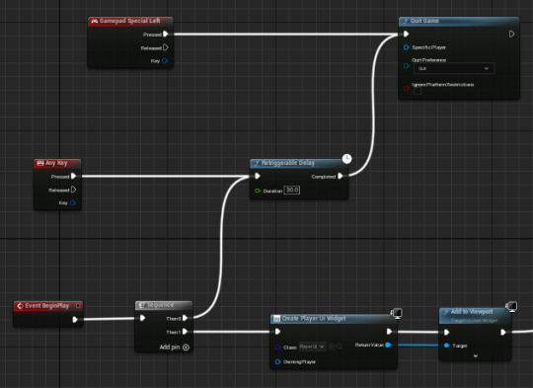
Task: Click the monitor icon on Add to Viewport node
Action: pos(511,306)
